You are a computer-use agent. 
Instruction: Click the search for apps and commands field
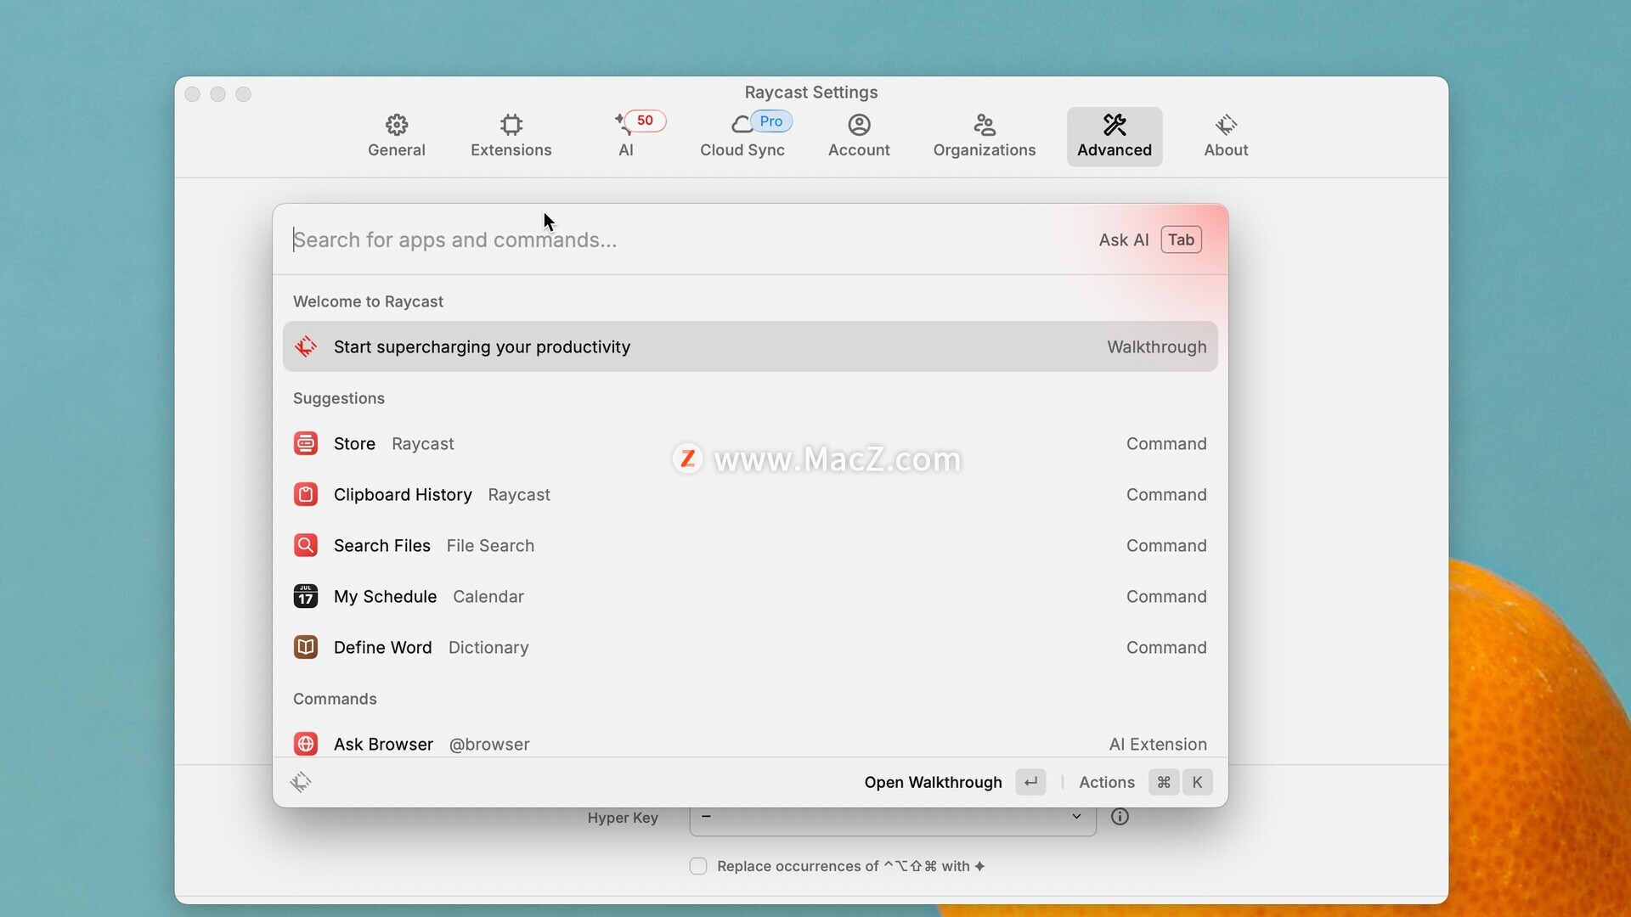coord(680,239)
